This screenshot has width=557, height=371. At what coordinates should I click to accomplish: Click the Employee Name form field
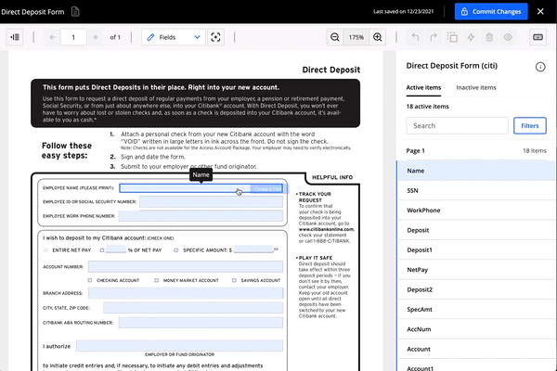point(201,188)
